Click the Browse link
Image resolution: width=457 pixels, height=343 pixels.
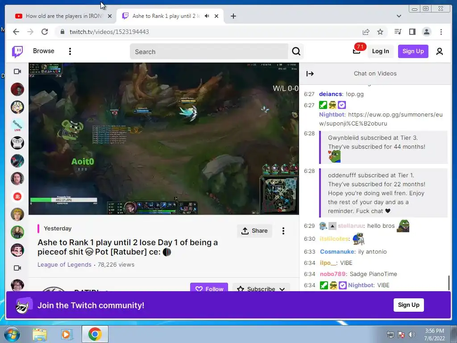[43, 51]
